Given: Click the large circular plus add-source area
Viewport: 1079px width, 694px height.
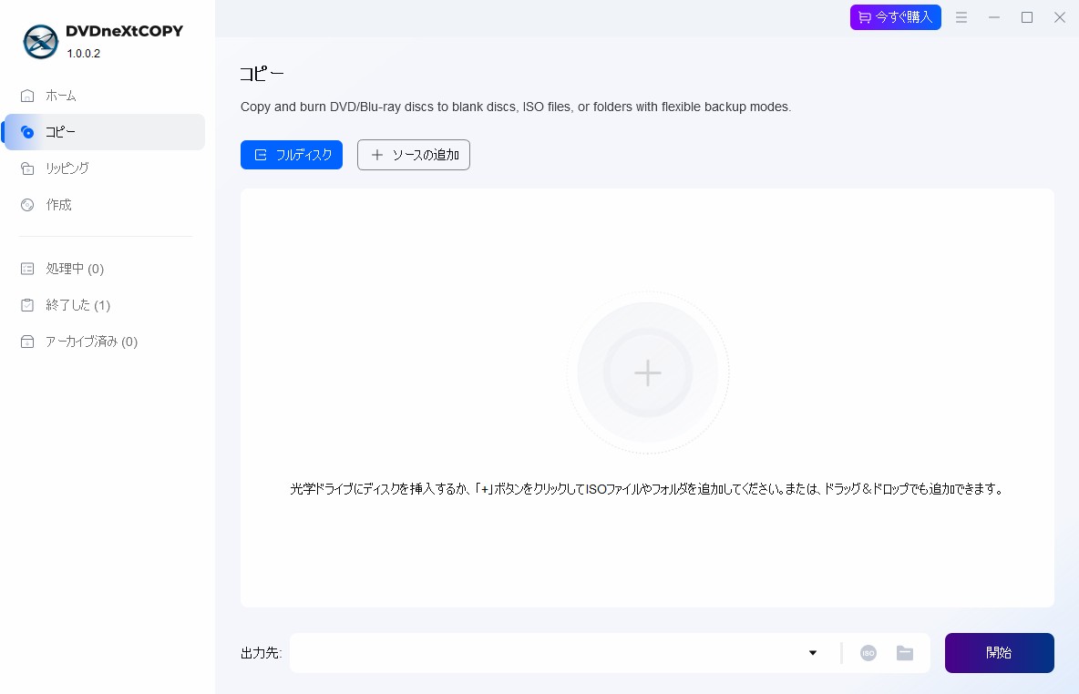Looking at the screenshot, I should point(648,373).
